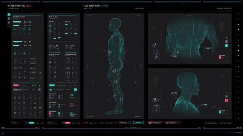The image size is (243, 136).
Task: Select the black square at bottom of left sidebar
Action: [9, 26]
